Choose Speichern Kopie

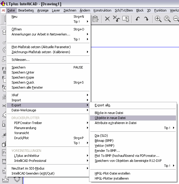[x=48, y=78]
